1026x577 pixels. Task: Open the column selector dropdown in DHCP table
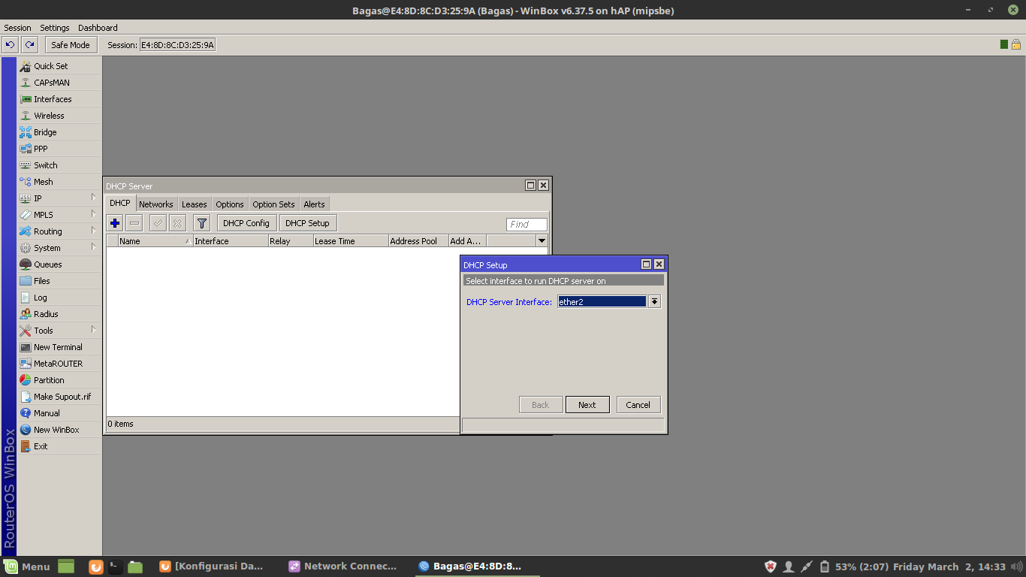click(x=542, y=241)
